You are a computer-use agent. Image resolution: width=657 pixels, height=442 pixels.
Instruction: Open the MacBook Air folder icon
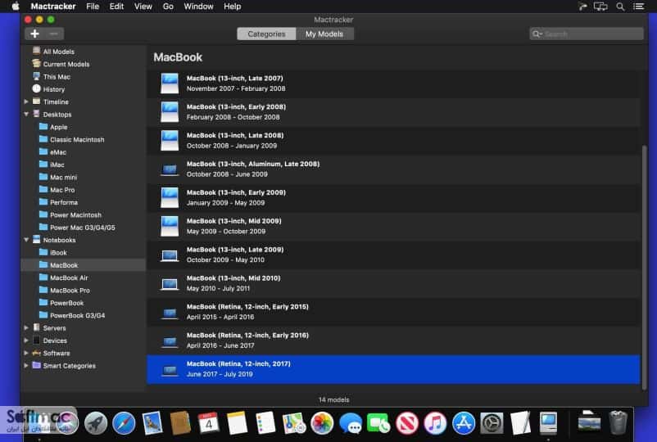click(43, 277)
